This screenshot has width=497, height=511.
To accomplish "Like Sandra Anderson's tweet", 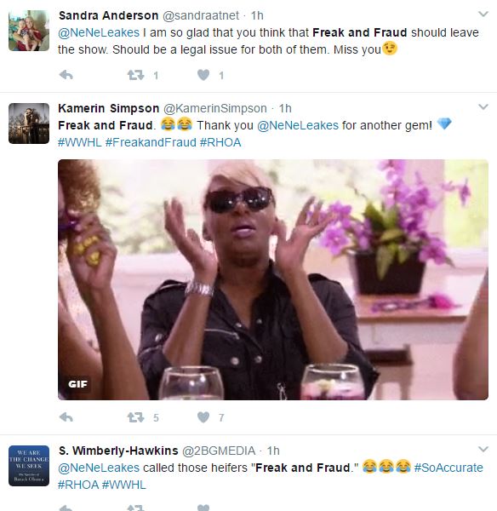I will point(203,75).
